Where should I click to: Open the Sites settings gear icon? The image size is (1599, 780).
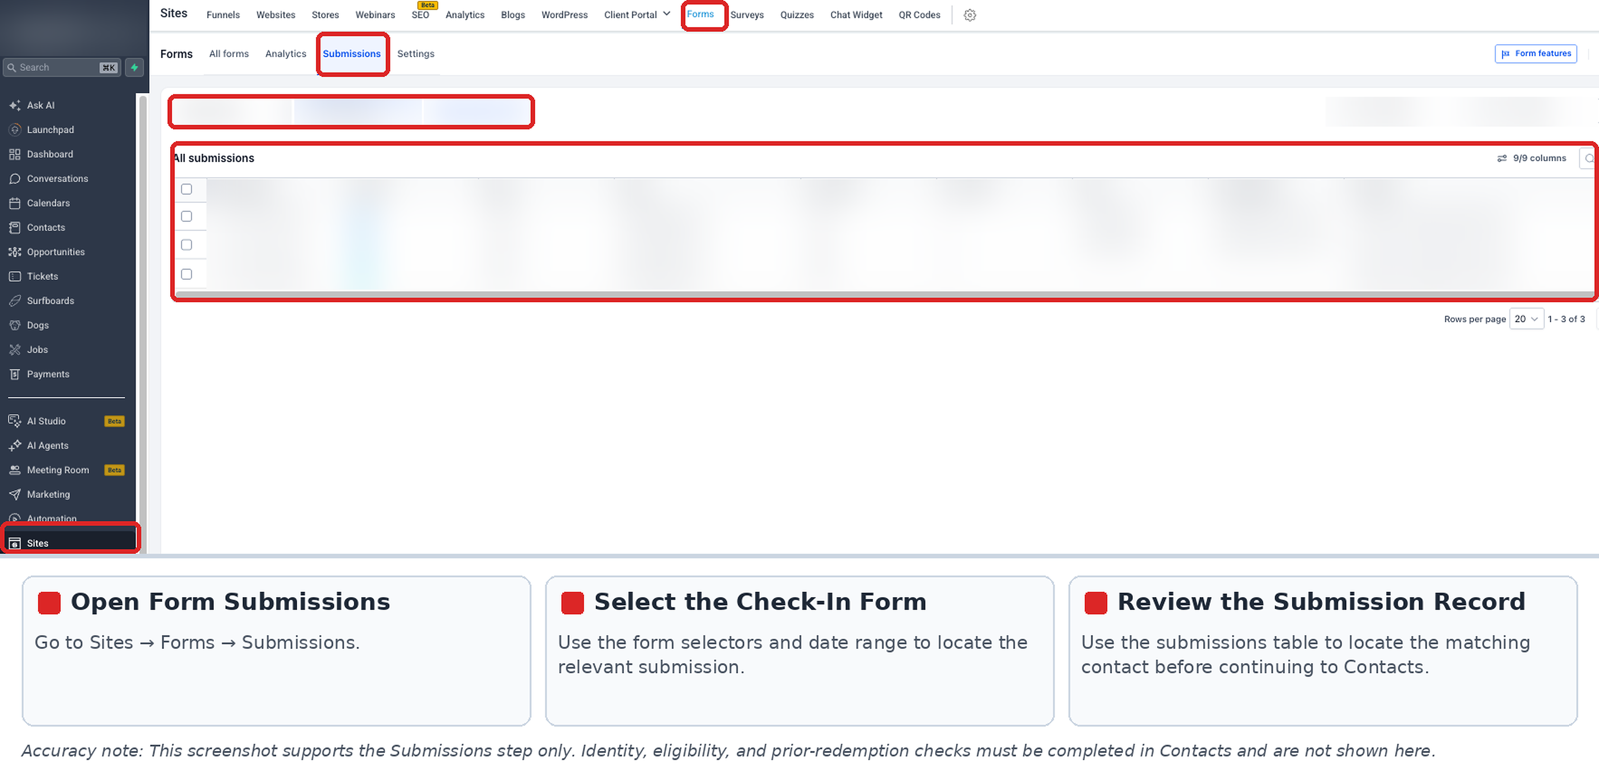[x=970, y=15]
